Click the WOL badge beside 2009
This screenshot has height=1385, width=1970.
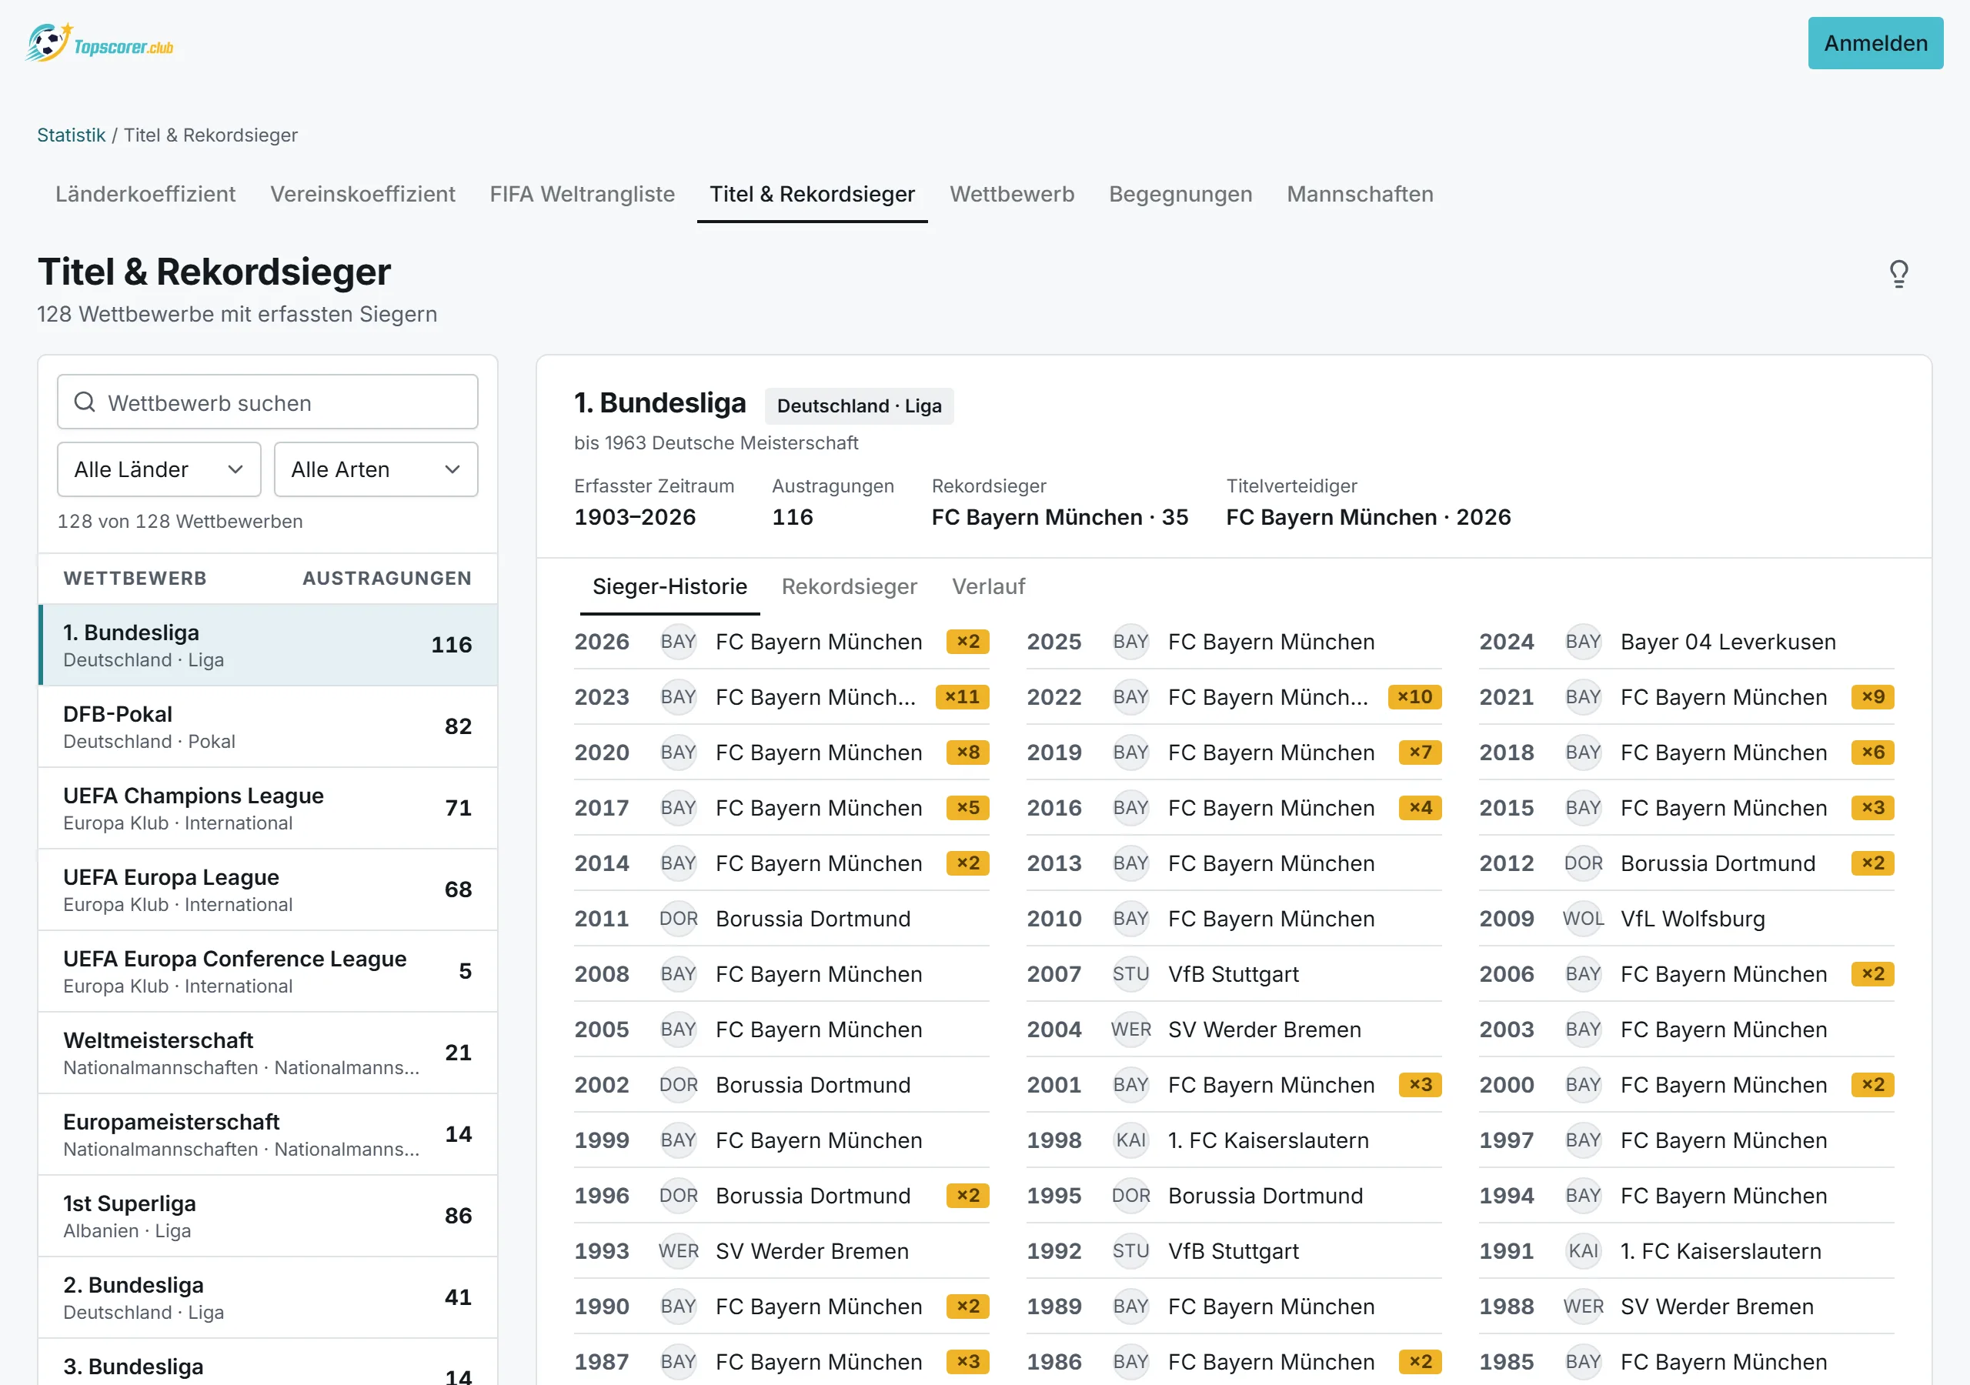click(1583, 918)
